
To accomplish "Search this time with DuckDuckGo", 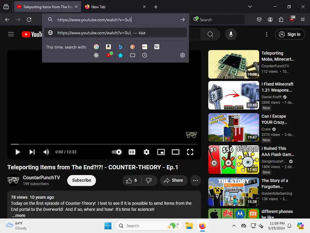I will tap(133, 47).
